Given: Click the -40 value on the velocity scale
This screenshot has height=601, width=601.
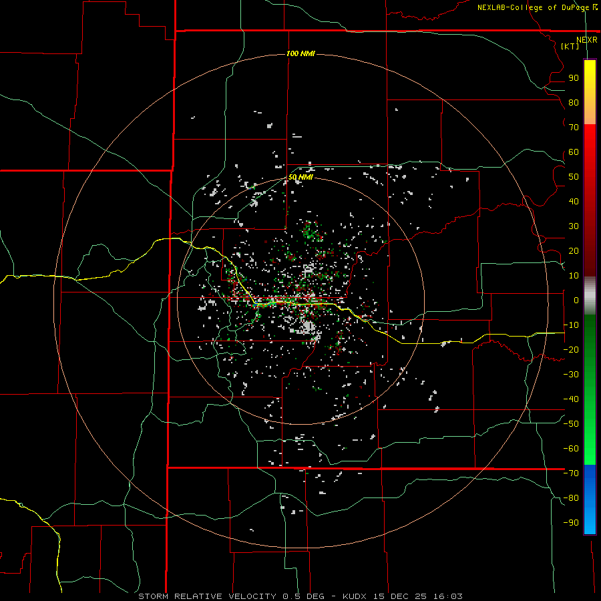Looking at the screenshot, I should [x=571, y=399].
